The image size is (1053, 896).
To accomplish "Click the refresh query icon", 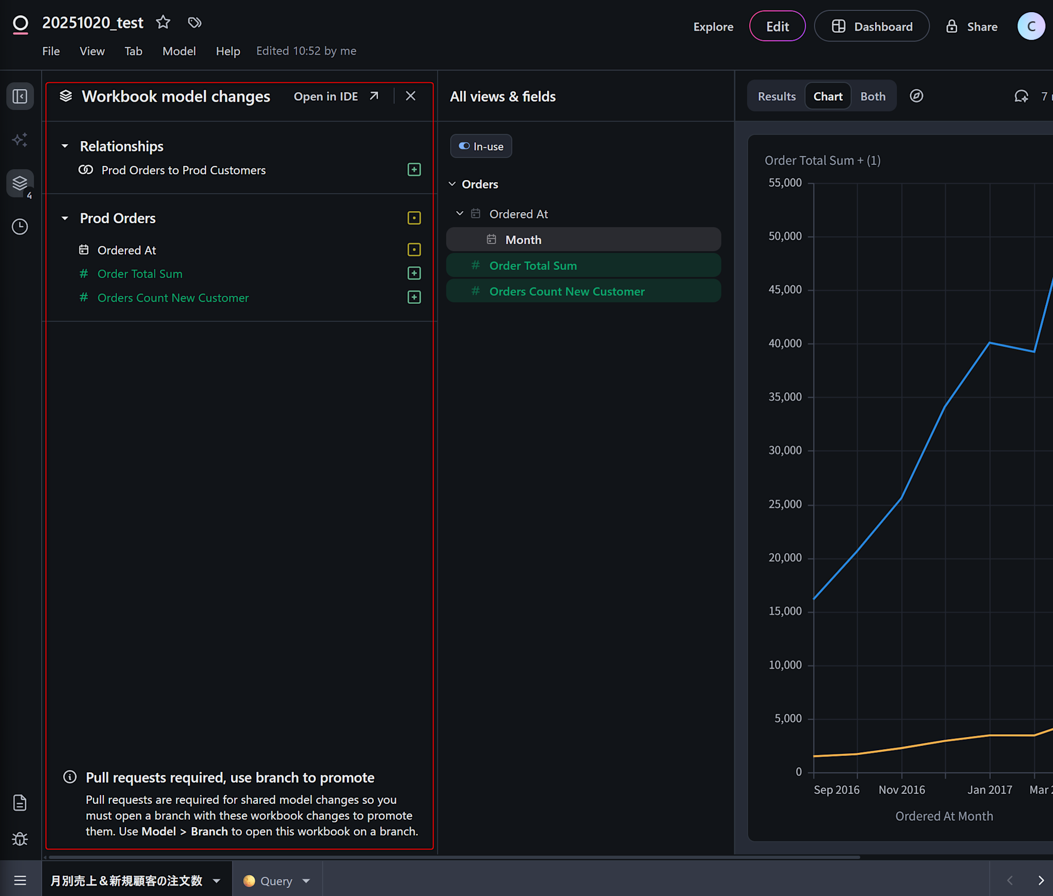I will [1021, 96].
